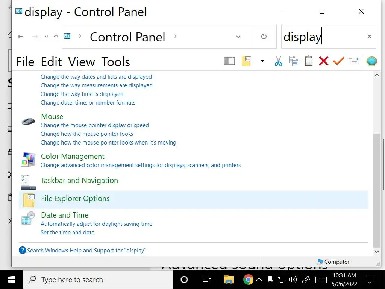Click Change the mouse pointer display or speed
The height and width of the screenshot is (289, 385).
click(95, 125)
